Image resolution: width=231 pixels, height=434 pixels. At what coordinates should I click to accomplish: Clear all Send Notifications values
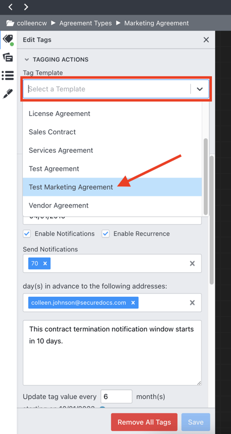click(193, 263)
